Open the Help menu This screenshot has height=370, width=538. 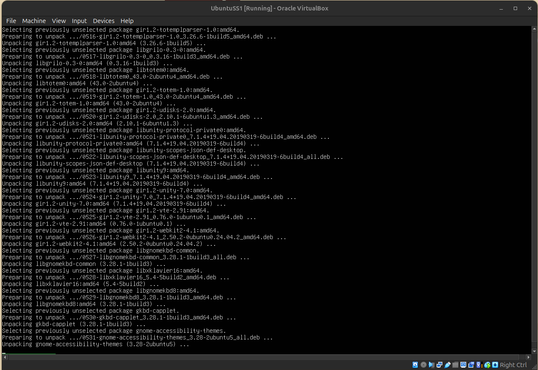[x=127, y=21]
